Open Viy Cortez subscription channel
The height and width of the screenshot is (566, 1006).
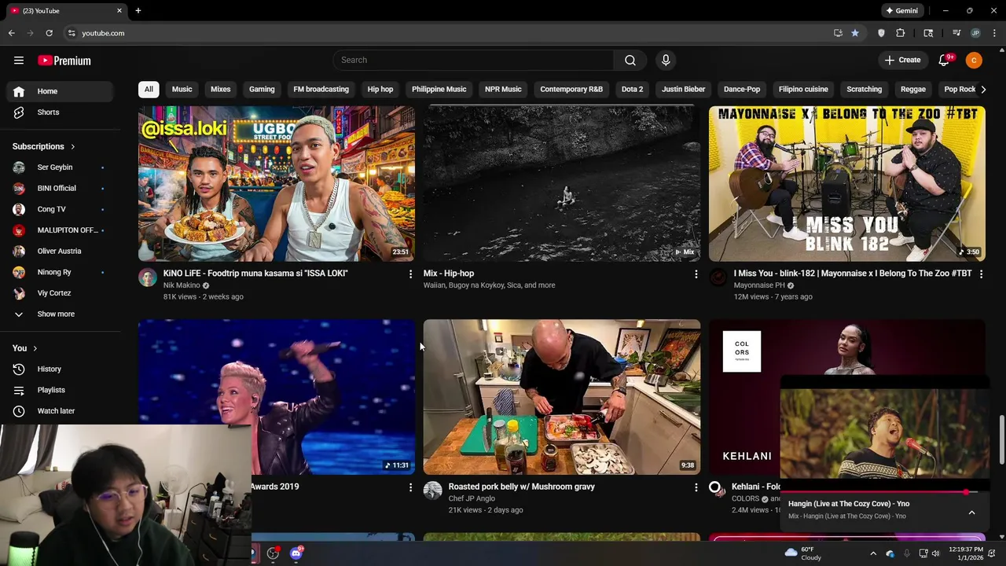pos(58,293)
